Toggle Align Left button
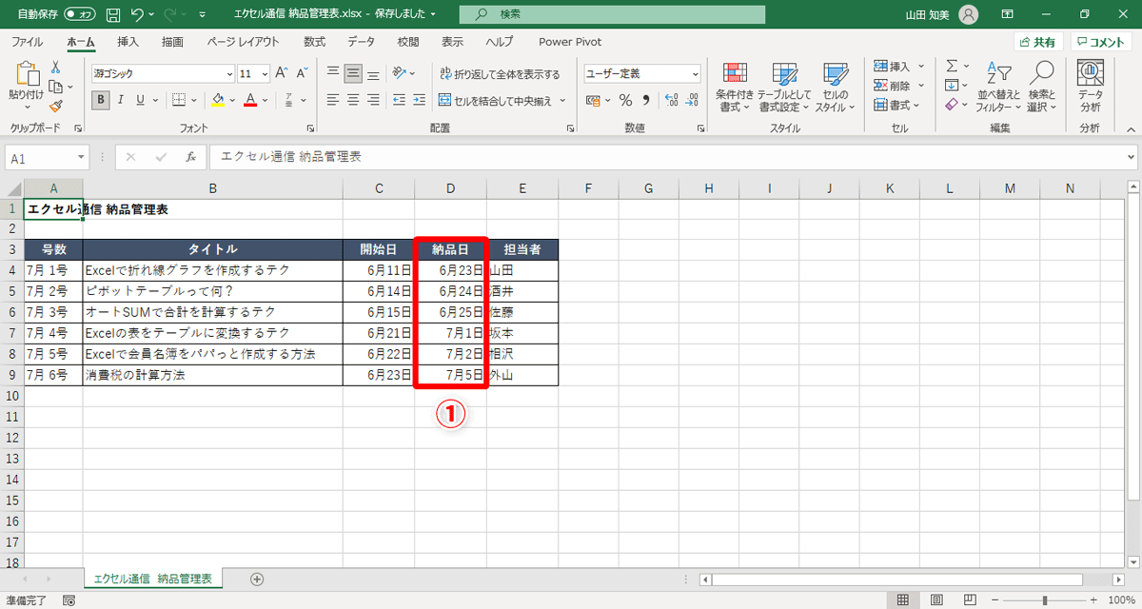The width and height of the screenshot is (1142, 609). (x=333, y=99)
